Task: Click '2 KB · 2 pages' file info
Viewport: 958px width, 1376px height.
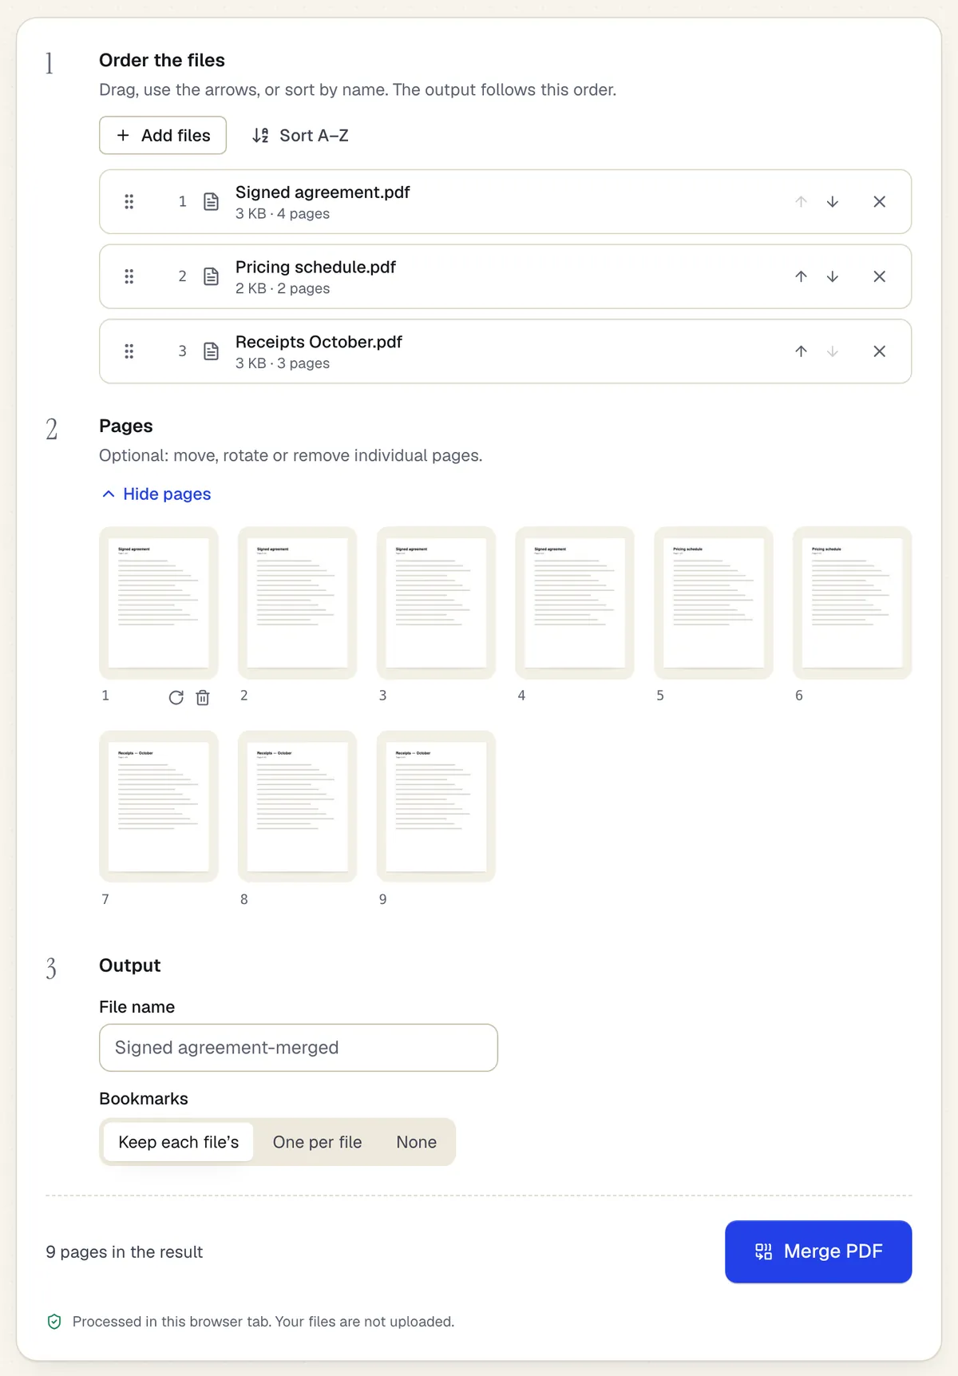Action: coord(283,288)
